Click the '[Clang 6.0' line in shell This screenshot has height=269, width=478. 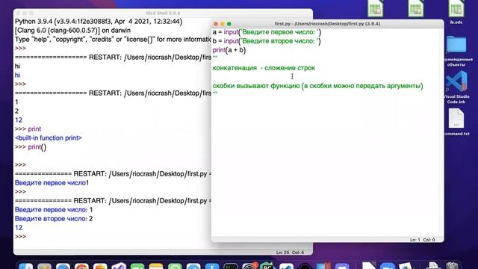click(x=72, y=31)
